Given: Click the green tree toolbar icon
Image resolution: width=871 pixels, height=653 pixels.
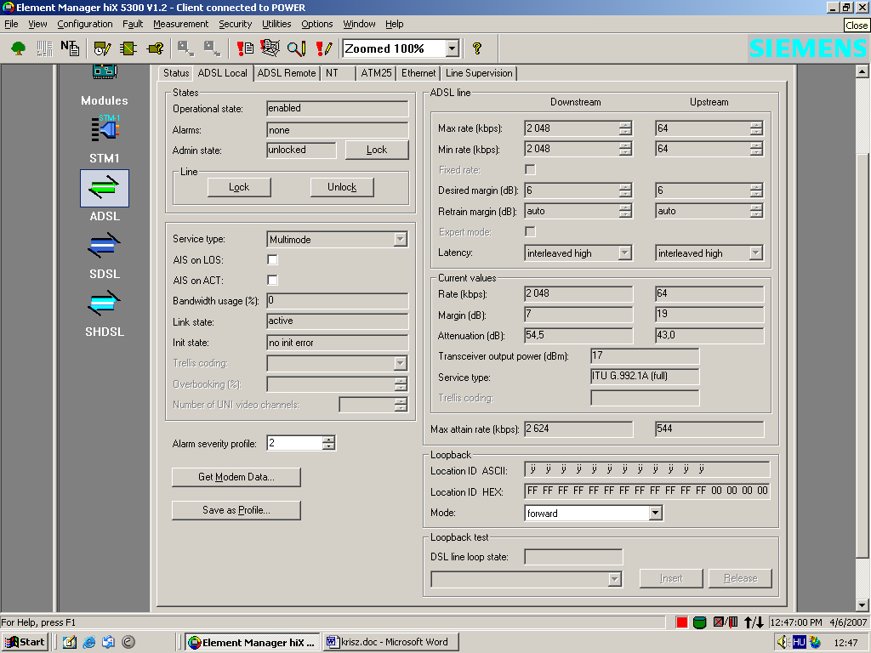Looking at the screenshot, I should [x=19, y=48].
